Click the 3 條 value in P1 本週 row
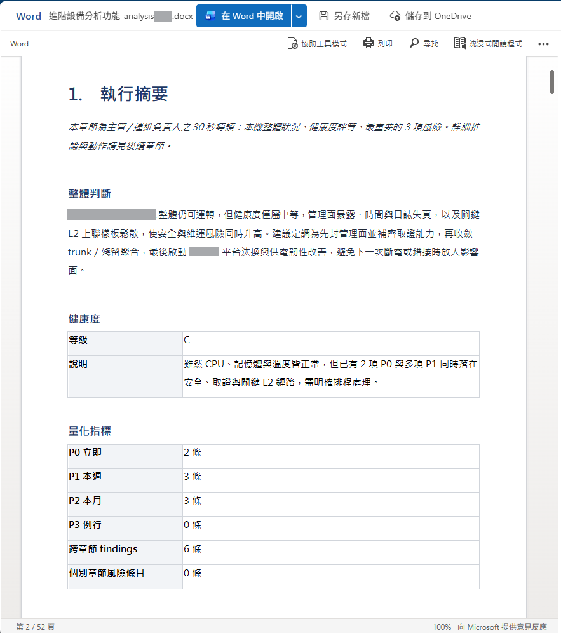The image size is (561, 633). [193, 477]
